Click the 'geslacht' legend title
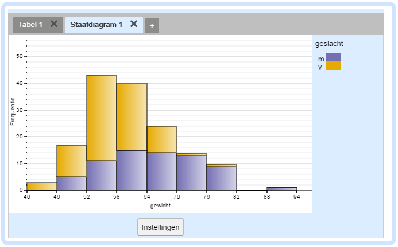This screenshot has width=398, height=247. (329, 44)
